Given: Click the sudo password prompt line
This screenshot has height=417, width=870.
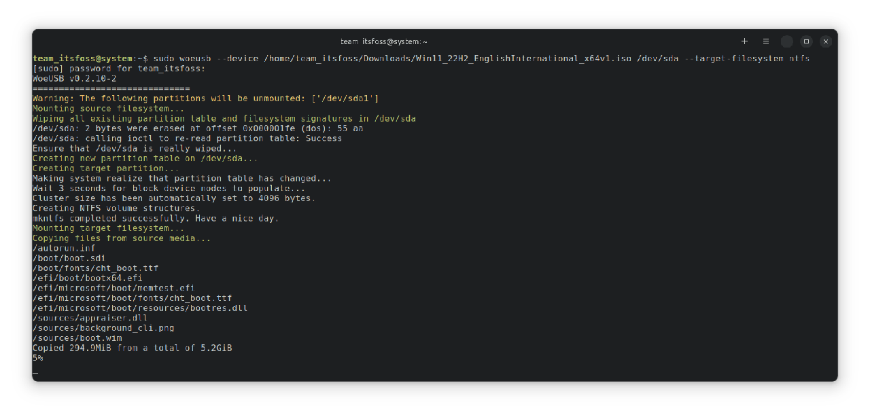Looking at the screenshot, I should (x=118, y=69).
